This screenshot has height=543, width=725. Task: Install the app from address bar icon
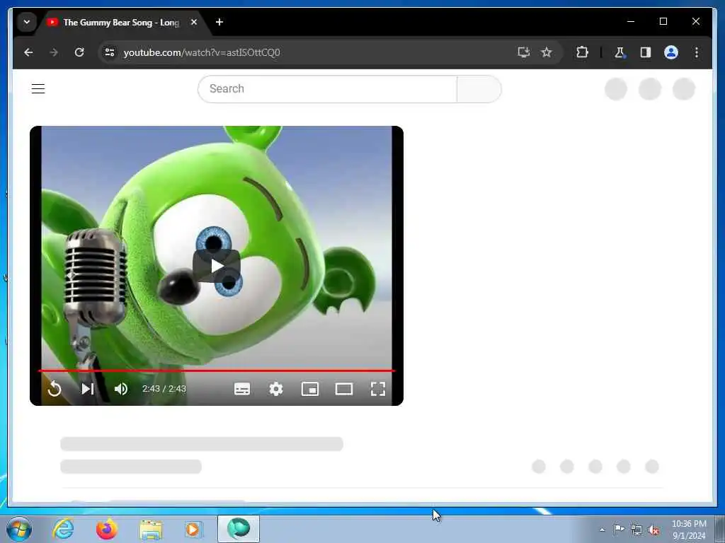523,52
